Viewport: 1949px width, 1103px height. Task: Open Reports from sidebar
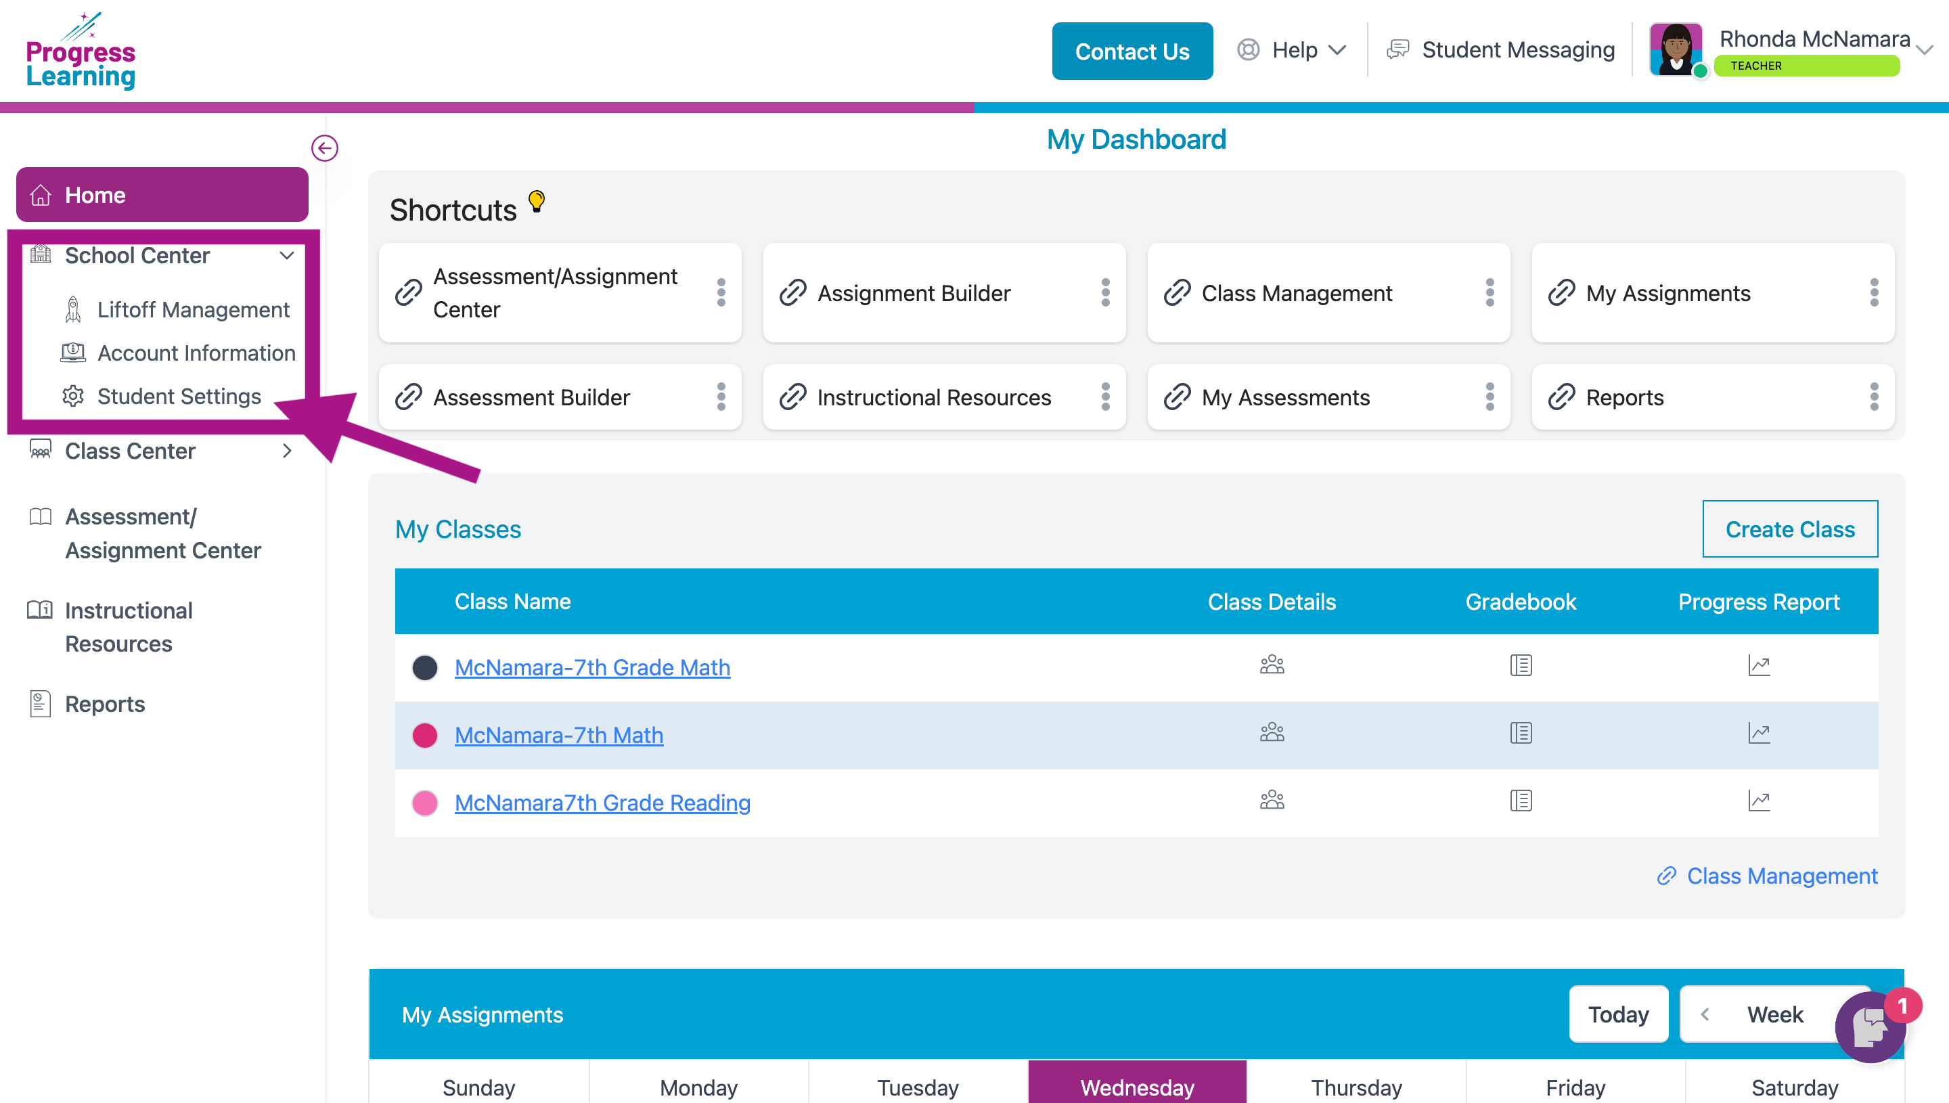87,704
